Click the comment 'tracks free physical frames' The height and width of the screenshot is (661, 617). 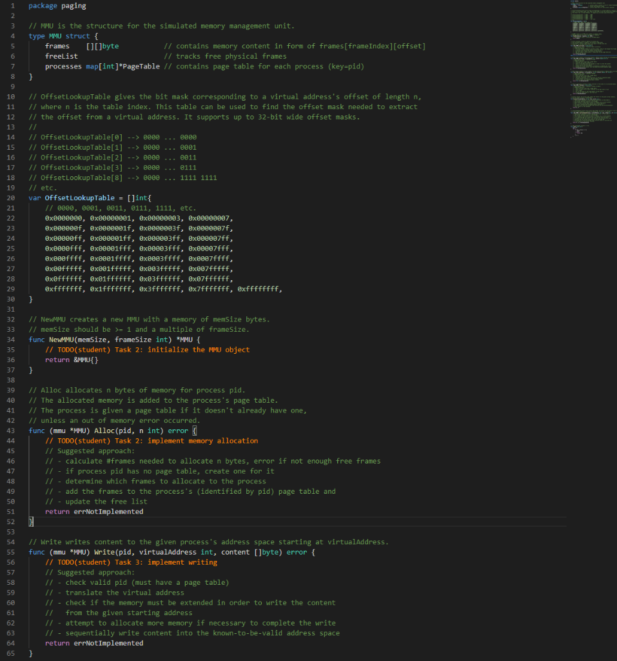point(231,56)
